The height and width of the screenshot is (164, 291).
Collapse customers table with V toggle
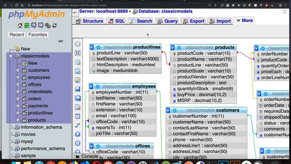(x=168, y=110)
